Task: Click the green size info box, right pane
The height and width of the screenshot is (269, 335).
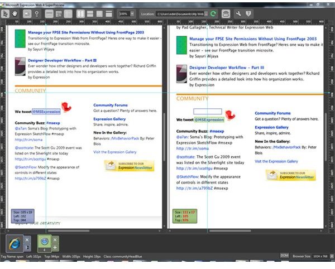Action: coord(185,216)
